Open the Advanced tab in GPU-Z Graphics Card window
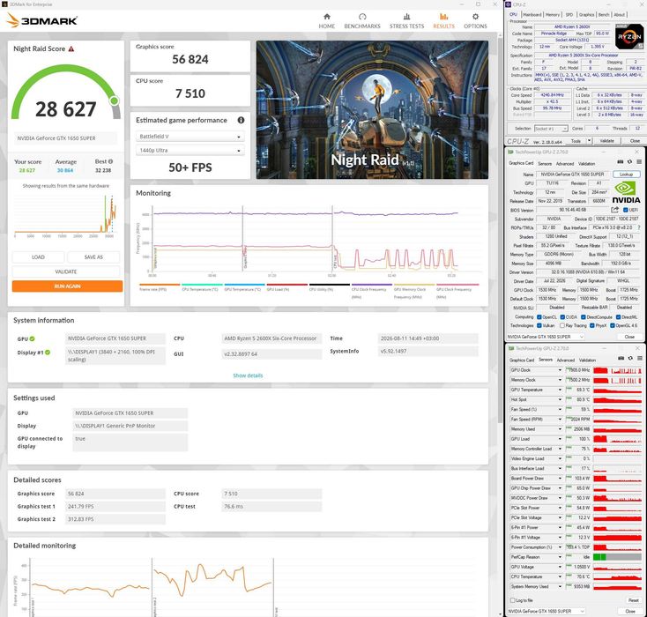Image resolution: width=647 pixels, height=617 pixels. 565,163
